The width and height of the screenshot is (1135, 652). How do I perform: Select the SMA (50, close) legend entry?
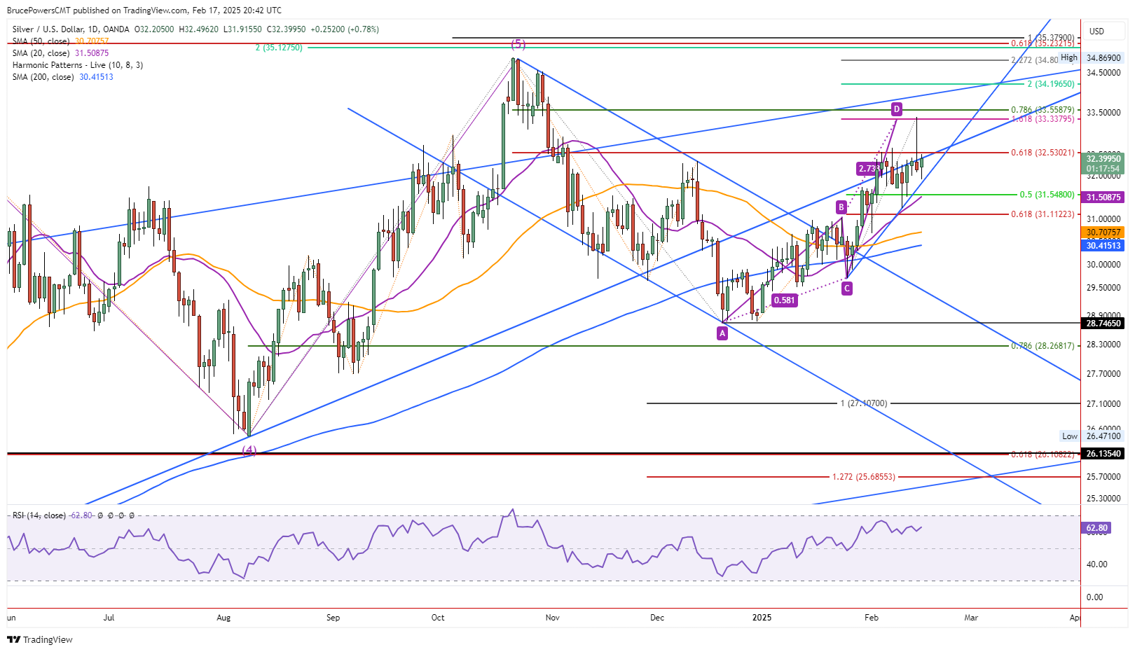(41, 41)
